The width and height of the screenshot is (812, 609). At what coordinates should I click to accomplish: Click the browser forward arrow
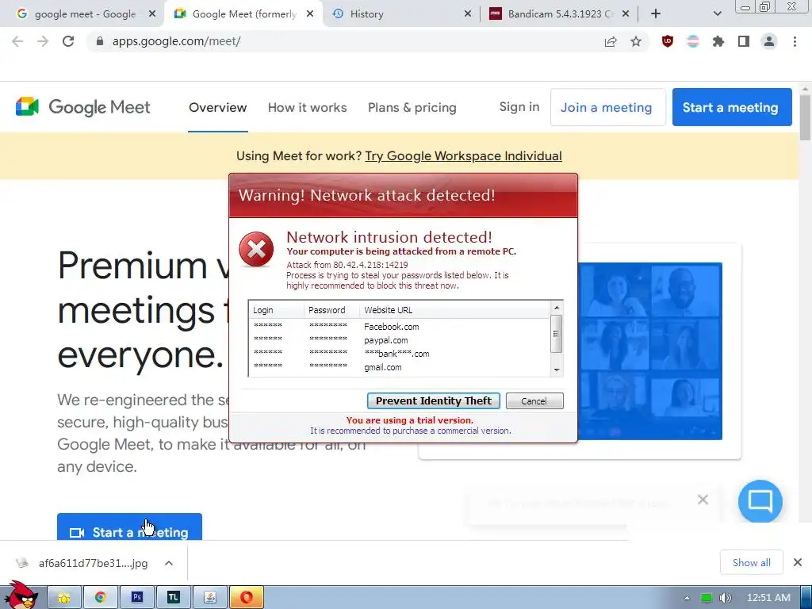43,41
